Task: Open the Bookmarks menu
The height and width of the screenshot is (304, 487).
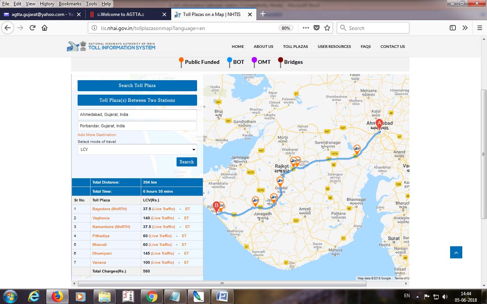Action: [x=70, y=3]
